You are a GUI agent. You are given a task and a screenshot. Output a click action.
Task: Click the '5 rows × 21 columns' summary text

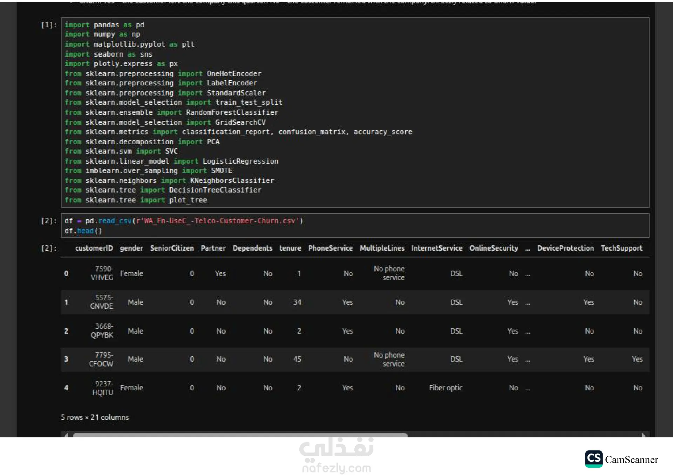[95, 417]
